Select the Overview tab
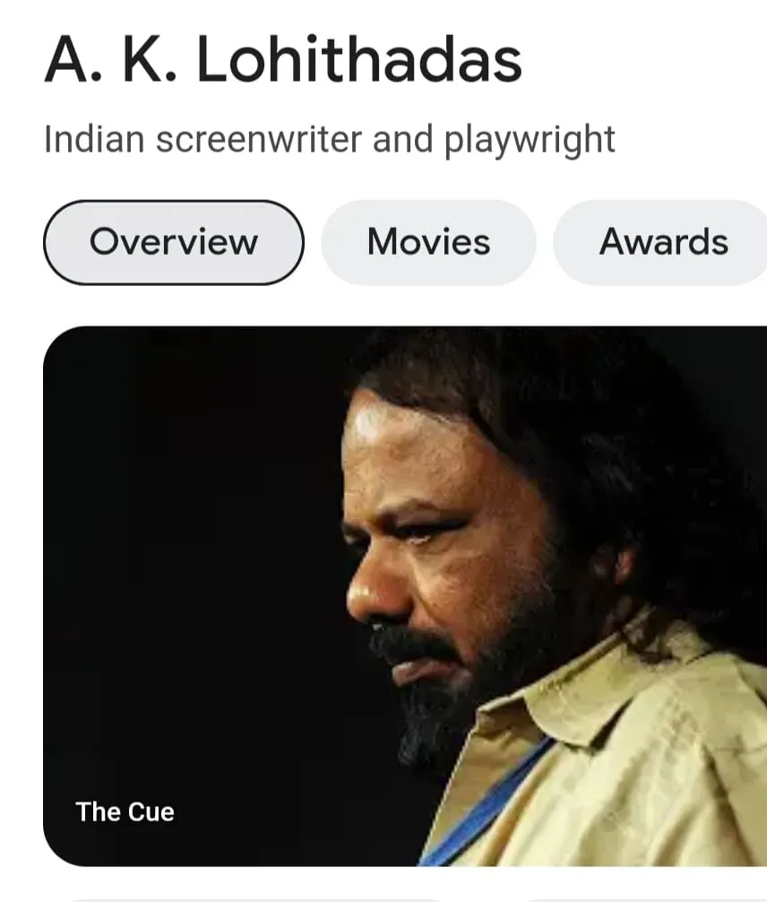 pyautogui.click(x=174, y=242)
